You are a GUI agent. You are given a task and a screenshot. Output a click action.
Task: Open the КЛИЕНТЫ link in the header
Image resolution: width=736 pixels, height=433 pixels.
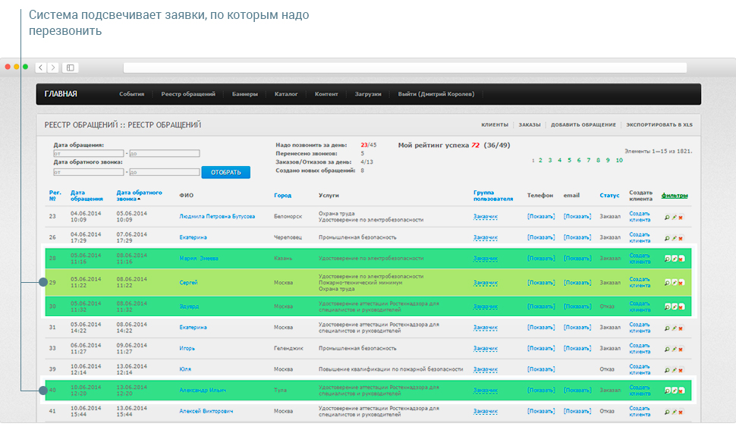495,125
